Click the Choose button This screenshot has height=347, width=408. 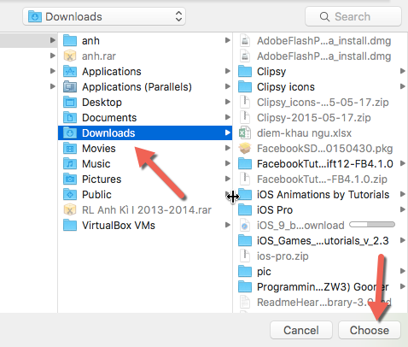pos(370,330)
